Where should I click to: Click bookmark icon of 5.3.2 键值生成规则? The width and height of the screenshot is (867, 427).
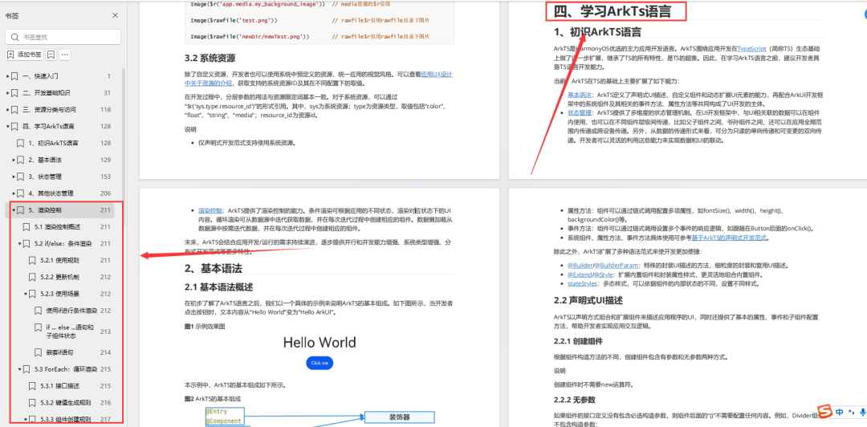[x=32, y=403]
